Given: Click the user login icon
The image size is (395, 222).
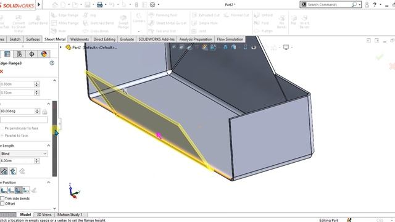Looking at the screenshot, I should point(367,4).
